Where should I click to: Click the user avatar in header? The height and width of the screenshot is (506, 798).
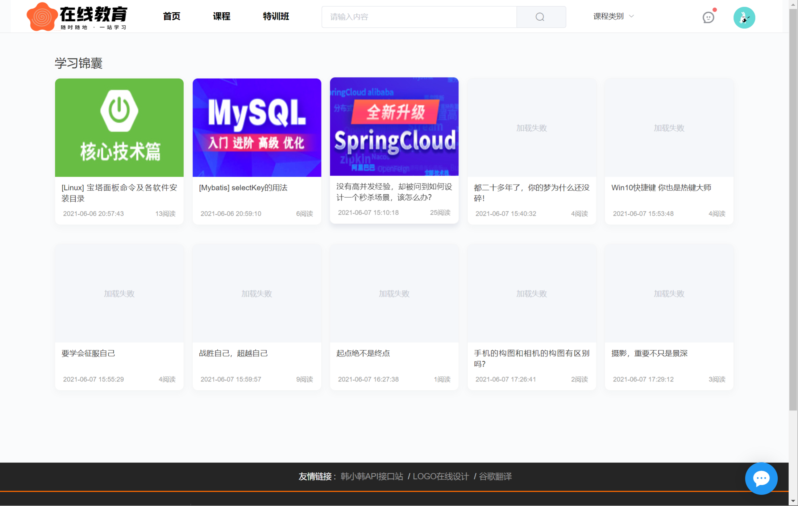click(x=744, y=17)
